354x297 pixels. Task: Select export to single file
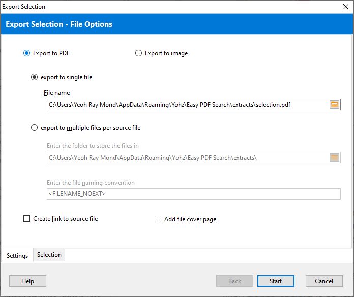tap(35, 77)
